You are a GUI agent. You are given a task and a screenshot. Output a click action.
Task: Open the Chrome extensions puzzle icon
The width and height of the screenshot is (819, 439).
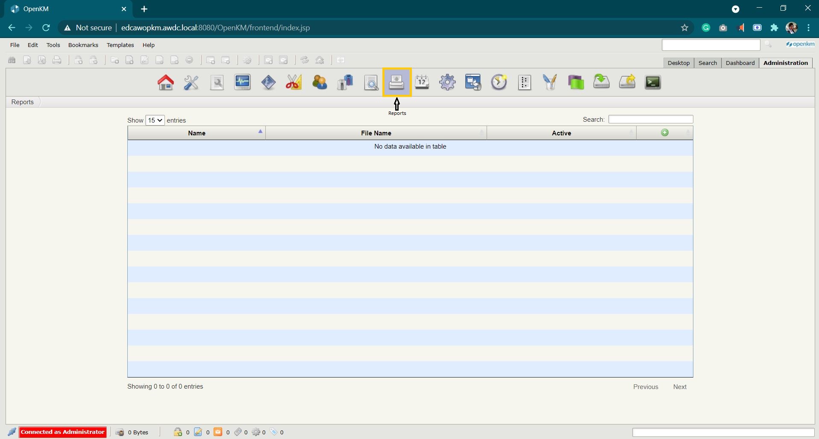[x=774, y=28]
